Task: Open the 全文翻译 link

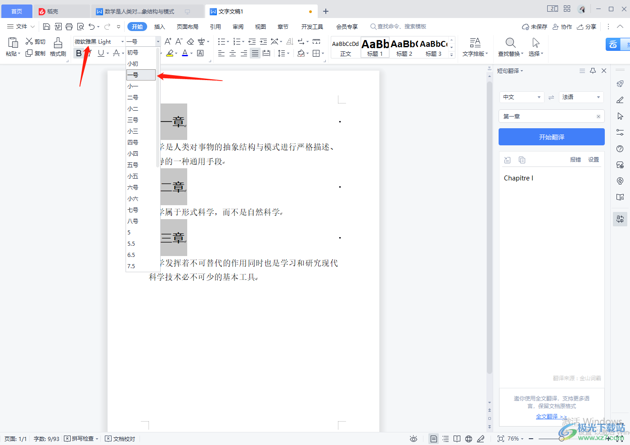Action: coord(551,417)
